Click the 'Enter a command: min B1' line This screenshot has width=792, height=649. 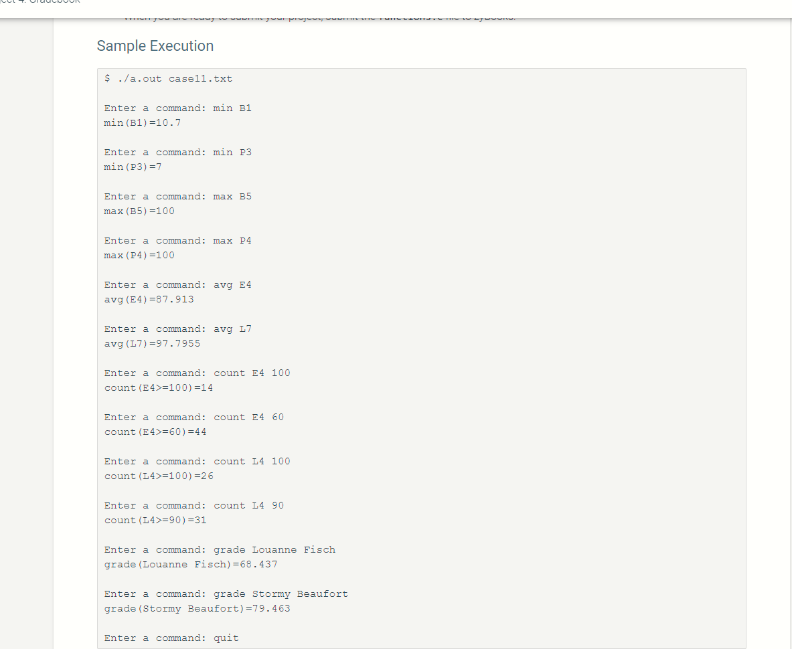[178, 108]
